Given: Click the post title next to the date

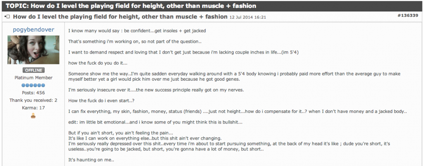Looking at the screenshot, I should pyautogui.click(x=120, y=16).
